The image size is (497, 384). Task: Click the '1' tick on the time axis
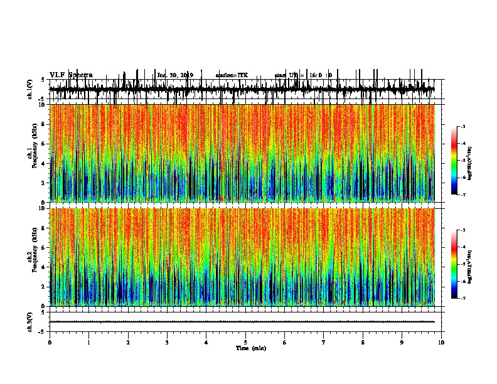tap(89, 343)
